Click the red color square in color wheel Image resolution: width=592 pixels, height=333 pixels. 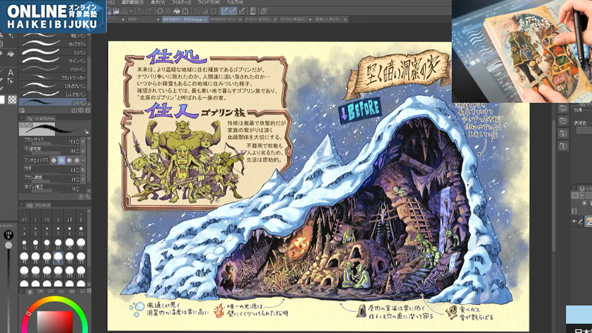(x=55, y=322)
